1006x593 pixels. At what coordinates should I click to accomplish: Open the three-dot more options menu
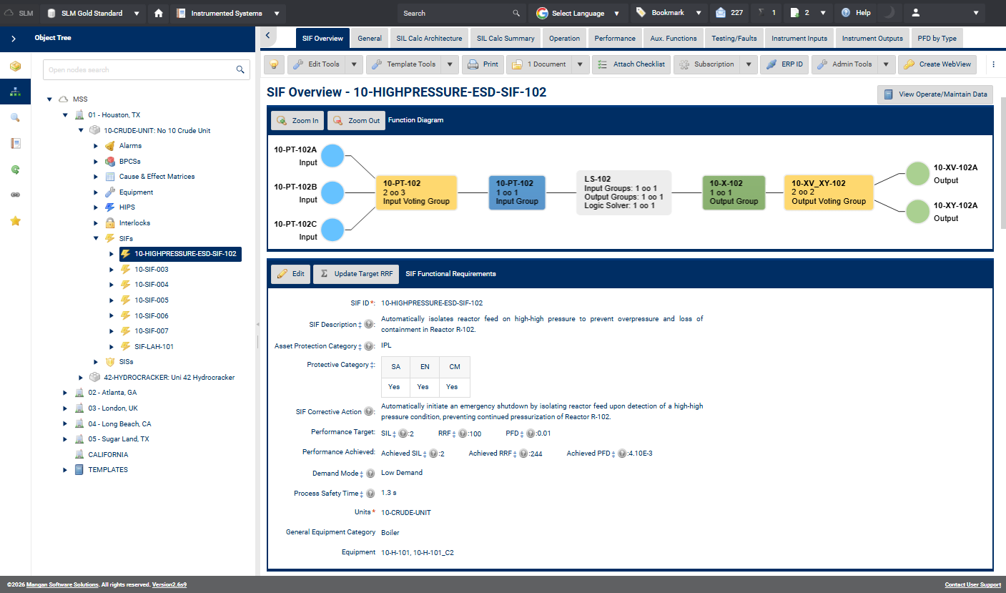click(993, 64)
